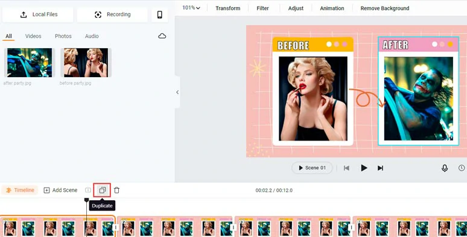This screenshot has height=237, width=467.
Task: Open the Adjust menu
Action: click(296, 8)
